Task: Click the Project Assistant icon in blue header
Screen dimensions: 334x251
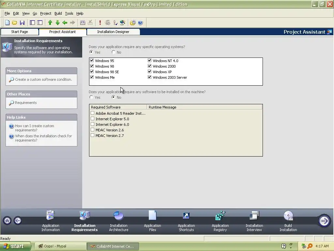Action: 329,32
